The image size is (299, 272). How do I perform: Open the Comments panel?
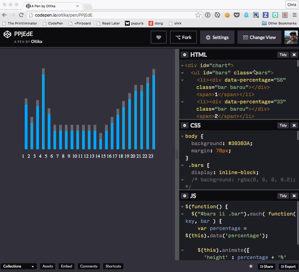click(x=89, y=266)
